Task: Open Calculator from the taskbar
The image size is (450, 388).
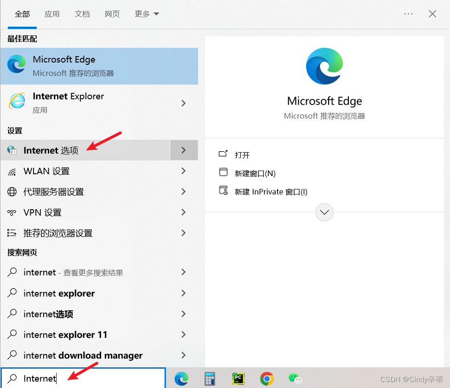Action: (210, 379)
